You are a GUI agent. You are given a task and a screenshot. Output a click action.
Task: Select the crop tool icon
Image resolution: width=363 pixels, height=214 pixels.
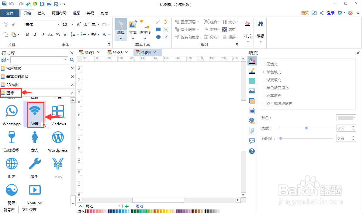coord(166,37)
